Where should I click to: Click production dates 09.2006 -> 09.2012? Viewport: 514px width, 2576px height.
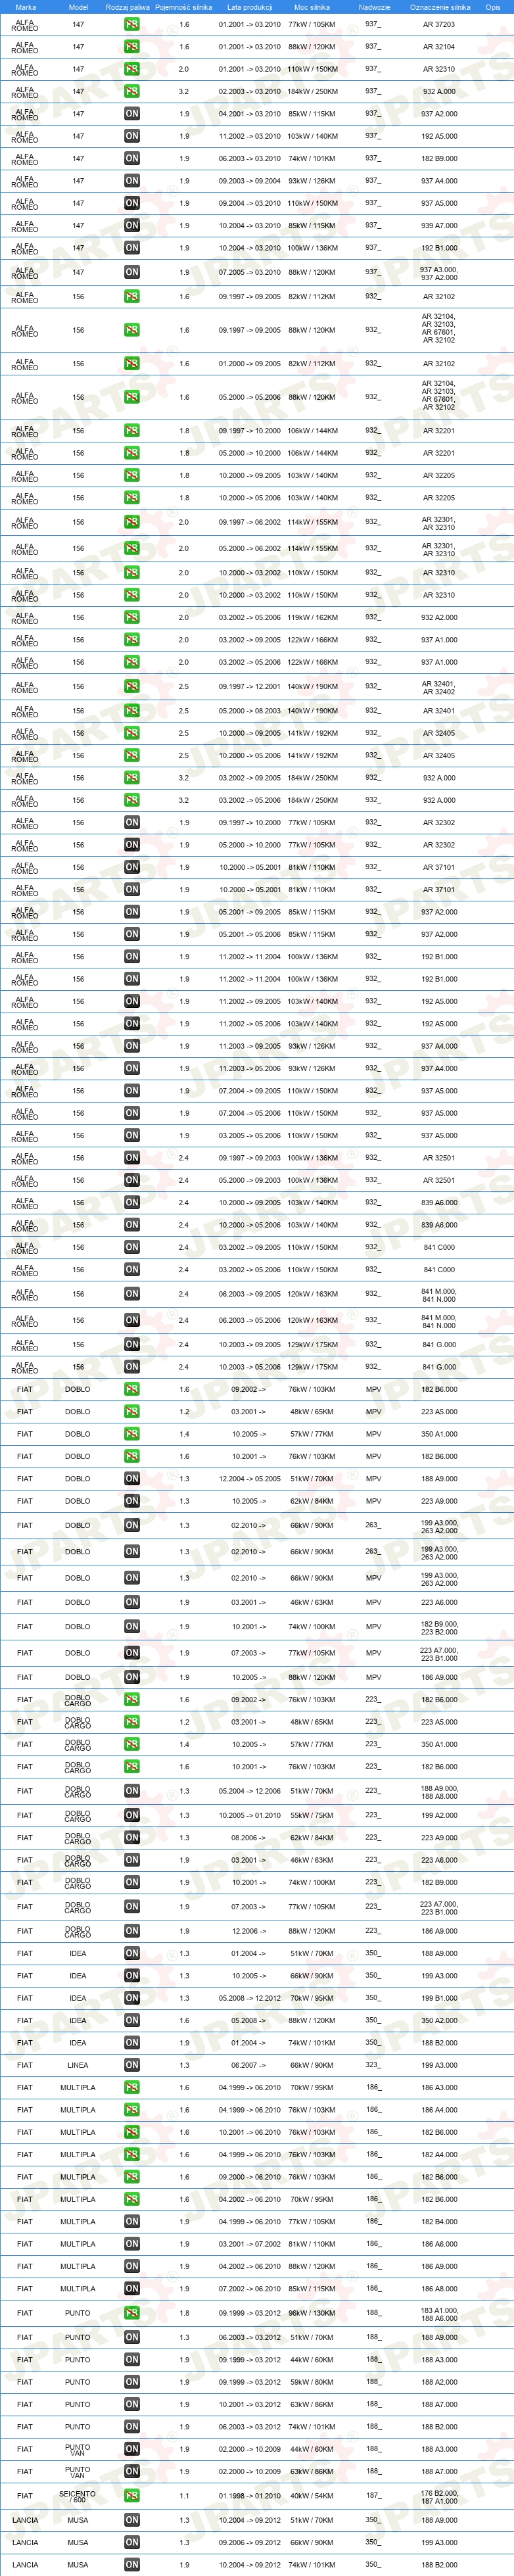pyautogui.click(x=250, y=2542)
